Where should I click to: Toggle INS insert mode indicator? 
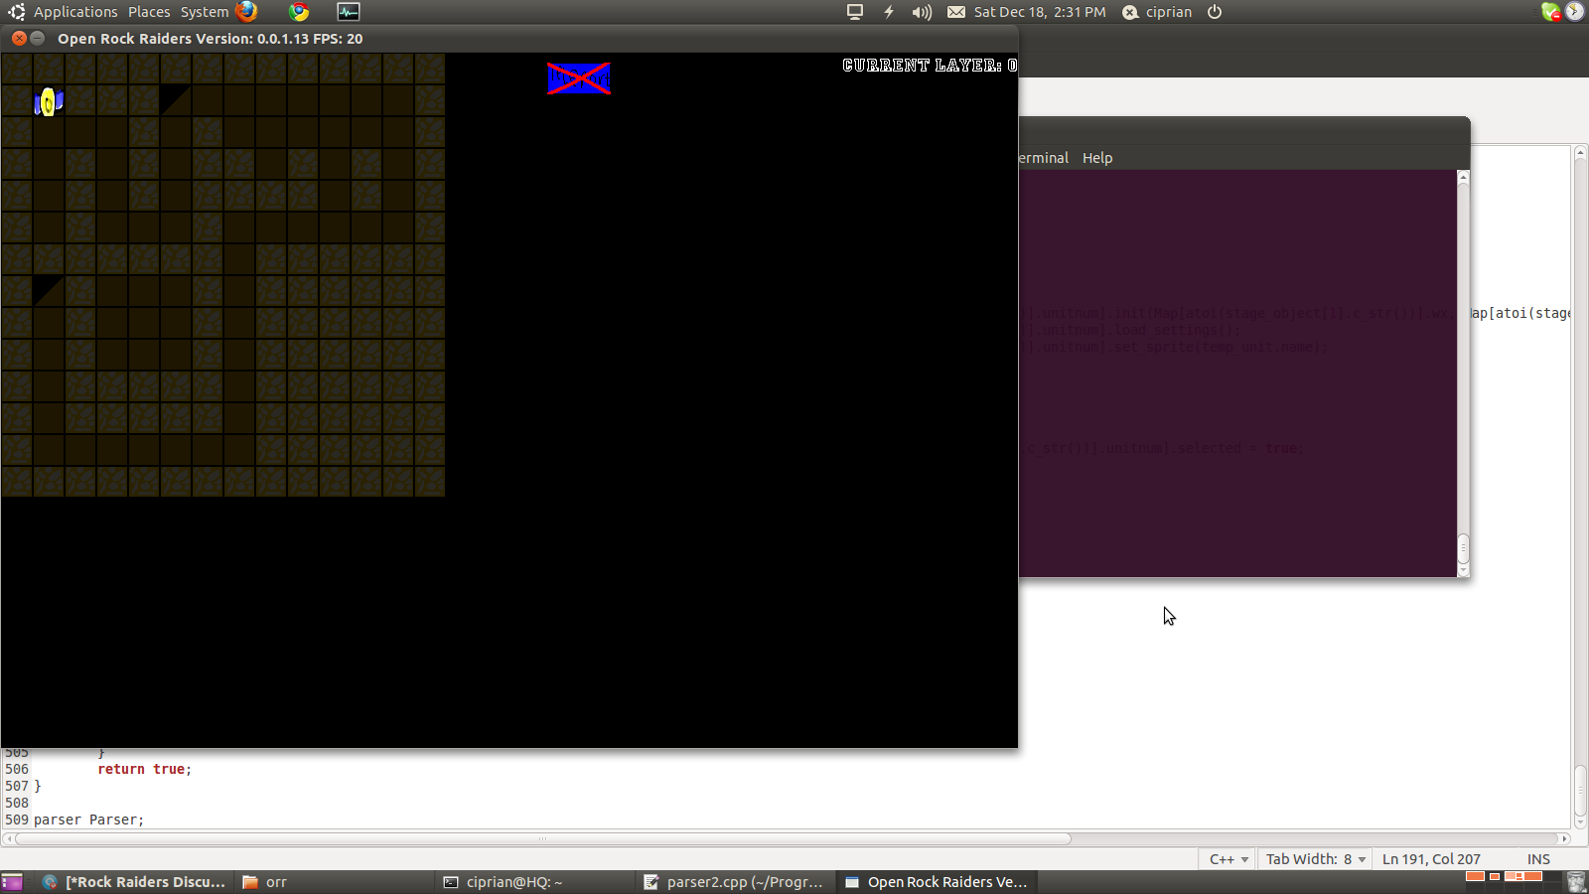pyautogui.click(x=1538, y=859)
